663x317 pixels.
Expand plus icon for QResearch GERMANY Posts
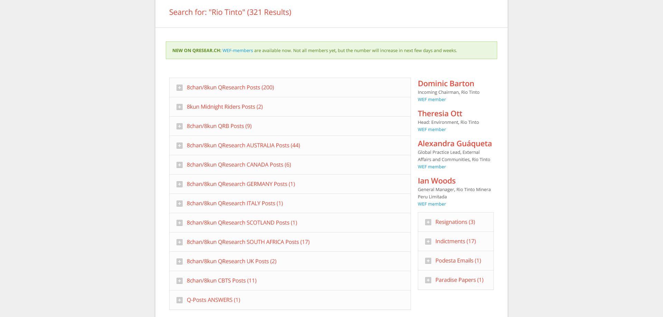coord(180,184)
